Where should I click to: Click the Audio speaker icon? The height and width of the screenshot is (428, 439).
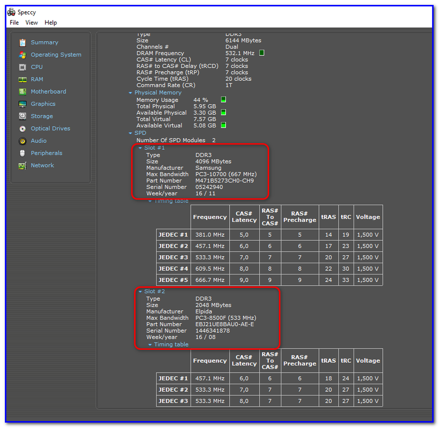click(22, 141)
